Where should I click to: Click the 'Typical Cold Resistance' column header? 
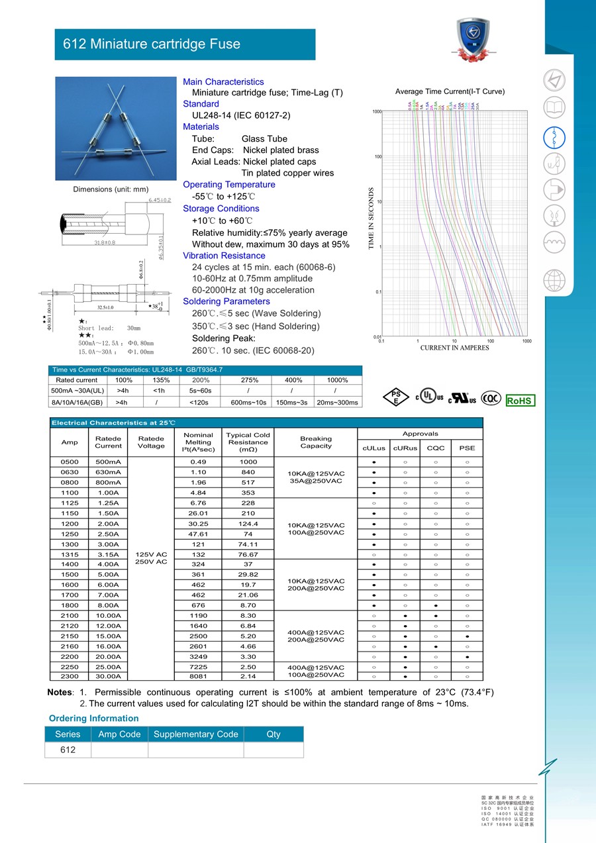[x=248, y=442]
